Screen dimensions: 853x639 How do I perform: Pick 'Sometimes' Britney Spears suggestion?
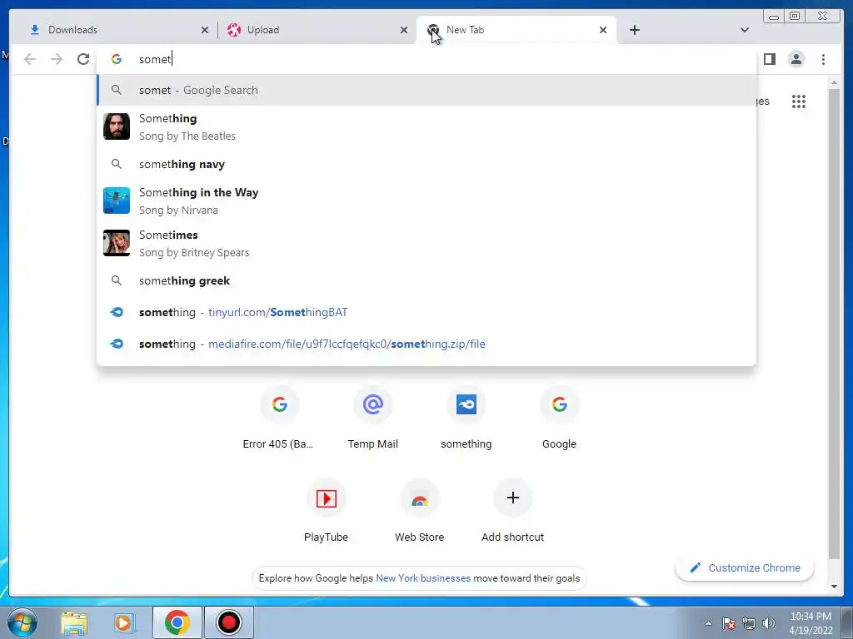[x=426, y=243]
